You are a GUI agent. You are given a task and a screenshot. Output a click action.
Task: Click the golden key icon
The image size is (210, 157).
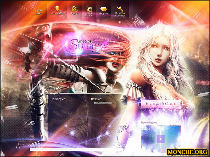tap(120, 8)
